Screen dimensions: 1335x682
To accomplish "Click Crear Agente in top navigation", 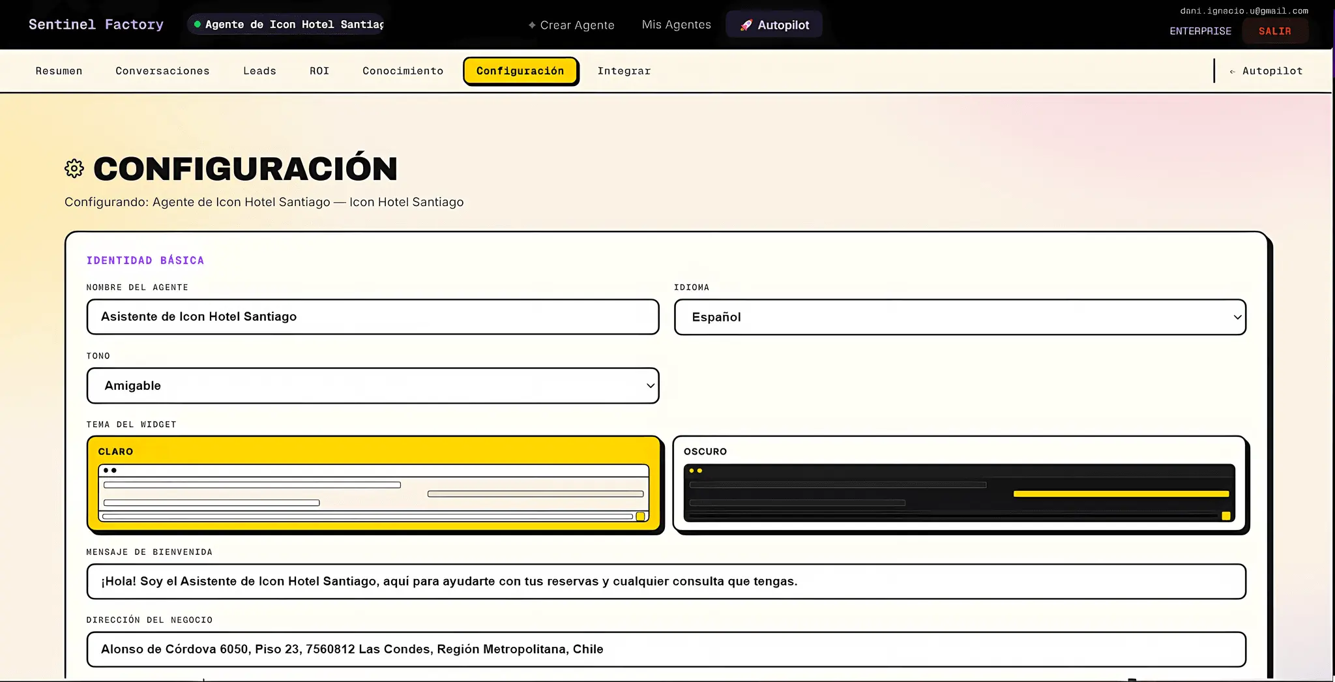I will 571,25.
